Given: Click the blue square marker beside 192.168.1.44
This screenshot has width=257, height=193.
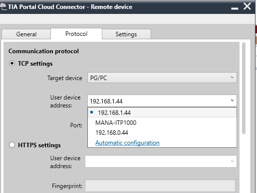Looking at the screenshot, I should pyautogui.click(x=91, y=112).
